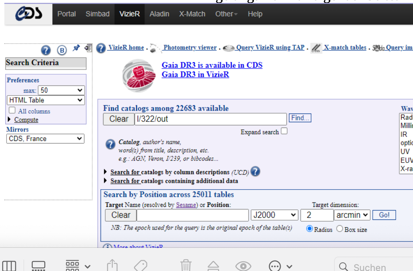Click the info icon next to More about VizieR
The image size is (413, 271).
(107, 246)
